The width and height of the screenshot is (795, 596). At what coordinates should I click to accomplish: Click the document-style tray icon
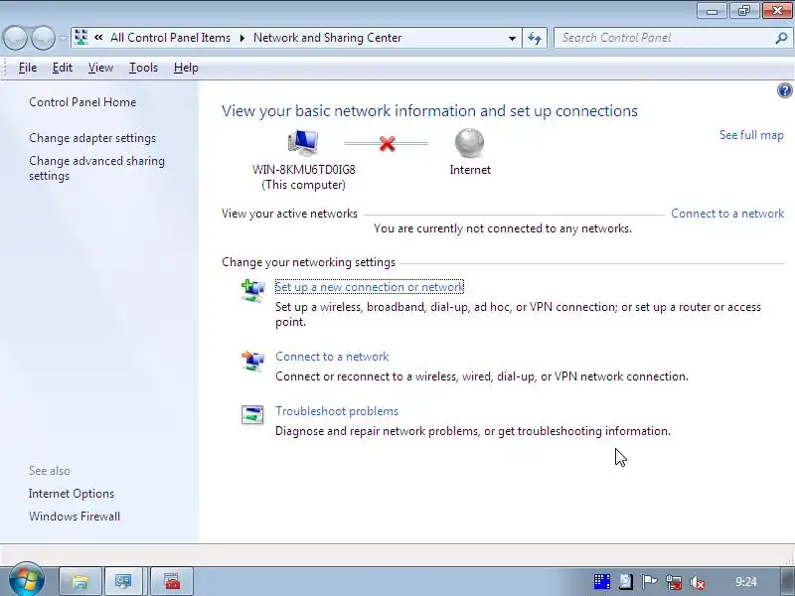626,582
